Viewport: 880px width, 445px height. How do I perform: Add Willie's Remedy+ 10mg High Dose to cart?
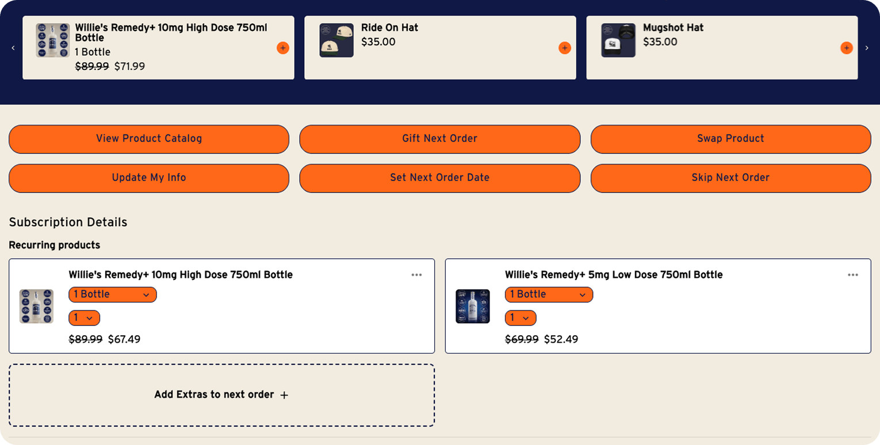coord(282,48)
